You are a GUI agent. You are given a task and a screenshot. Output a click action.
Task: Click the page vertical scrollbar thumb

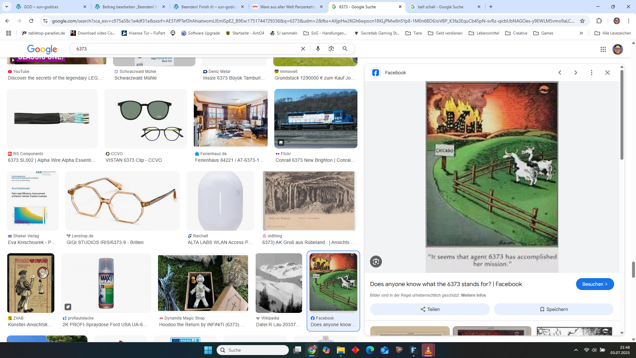click(633, 269)
